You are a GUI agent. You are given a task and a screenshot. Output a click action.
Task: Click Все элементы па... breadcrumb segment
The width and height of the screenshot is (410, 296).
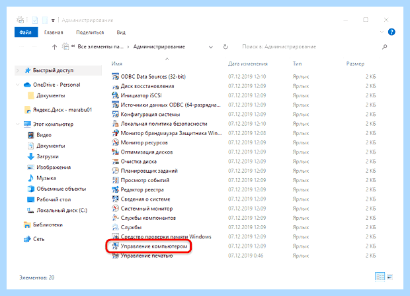pyautogui.click(x=101, y=47)
